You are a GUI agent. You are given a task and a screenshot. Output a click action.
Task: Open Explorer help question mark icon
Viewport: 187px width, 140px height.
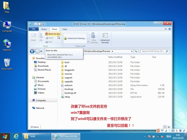[x=170, y=29]
